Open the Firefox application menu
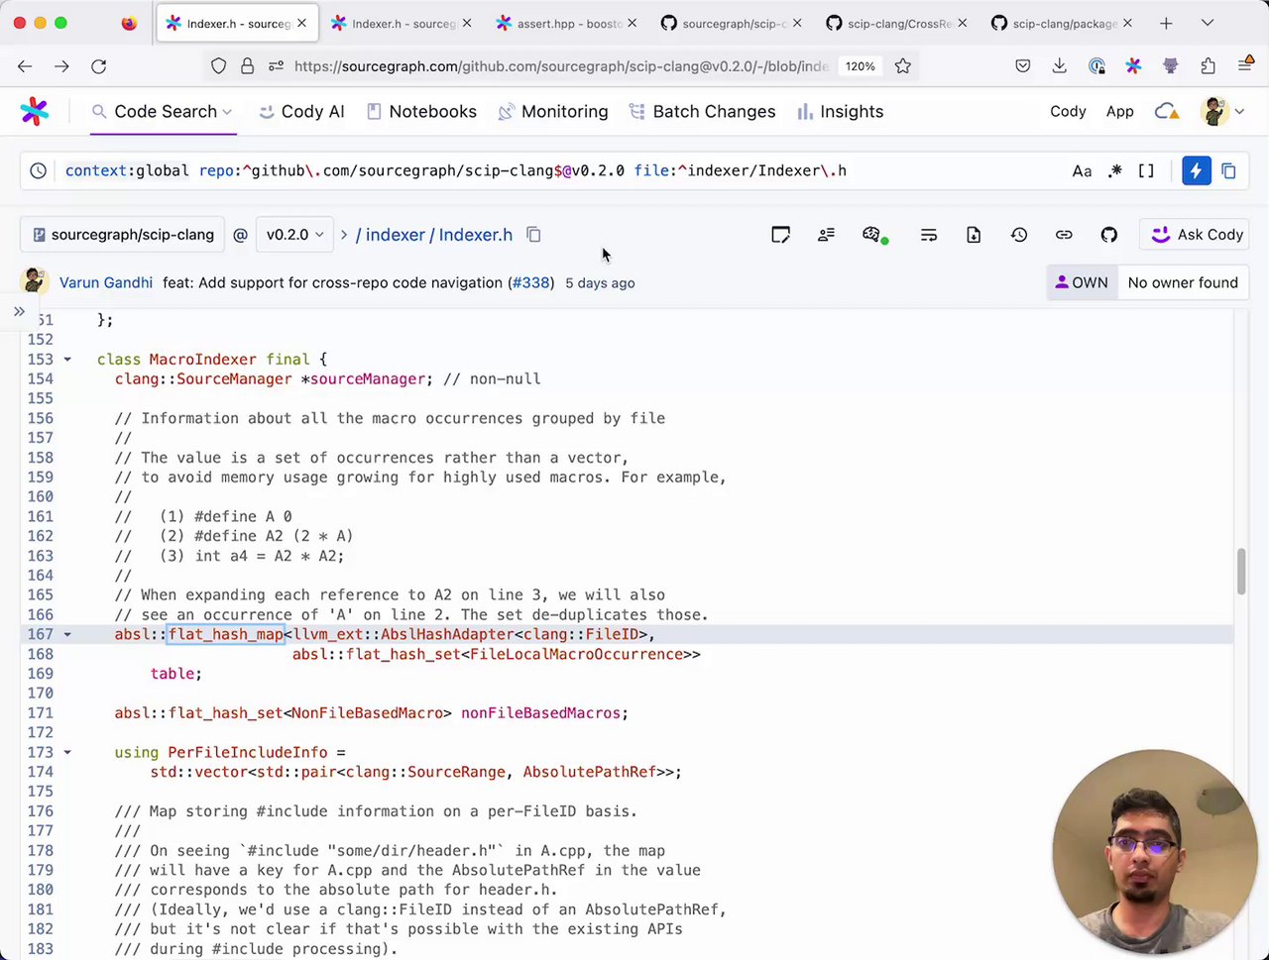1269x960 pixels. 1245,66
